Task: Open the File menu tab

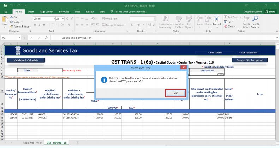Action: point(6,12)
